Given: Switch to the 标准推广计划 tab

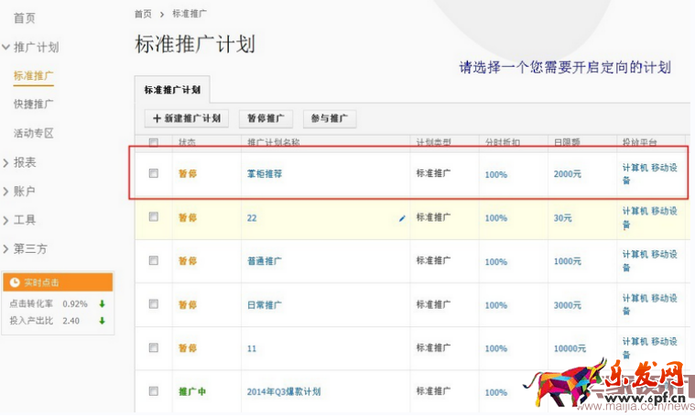Looking at the screenshot, I should tap(172, 90).
